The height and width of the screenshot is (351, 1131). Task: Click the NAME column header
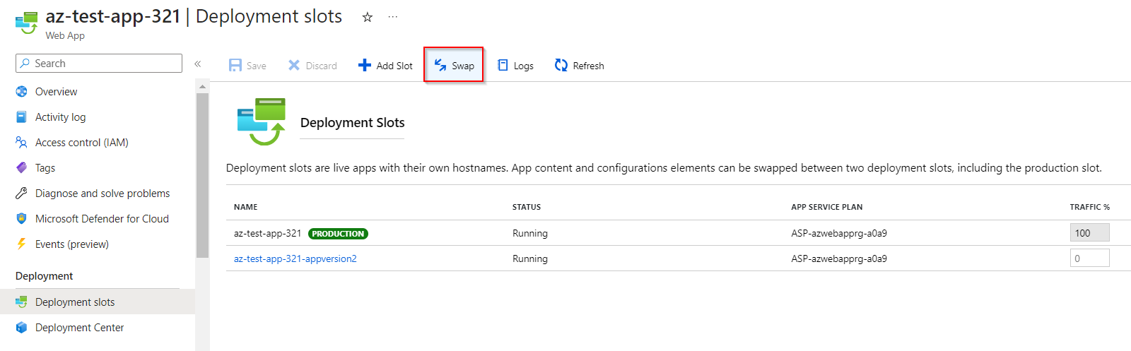[246, 207]
